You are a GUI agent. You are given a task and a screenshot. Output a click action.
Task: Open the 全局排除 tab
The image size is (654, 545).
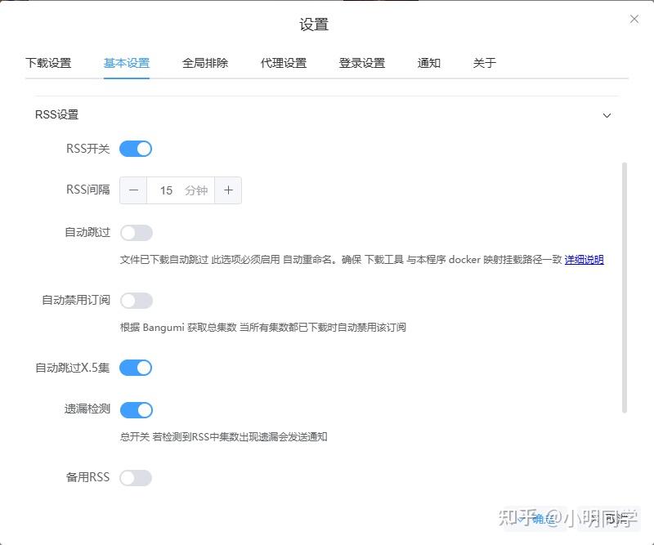point(204,62)
